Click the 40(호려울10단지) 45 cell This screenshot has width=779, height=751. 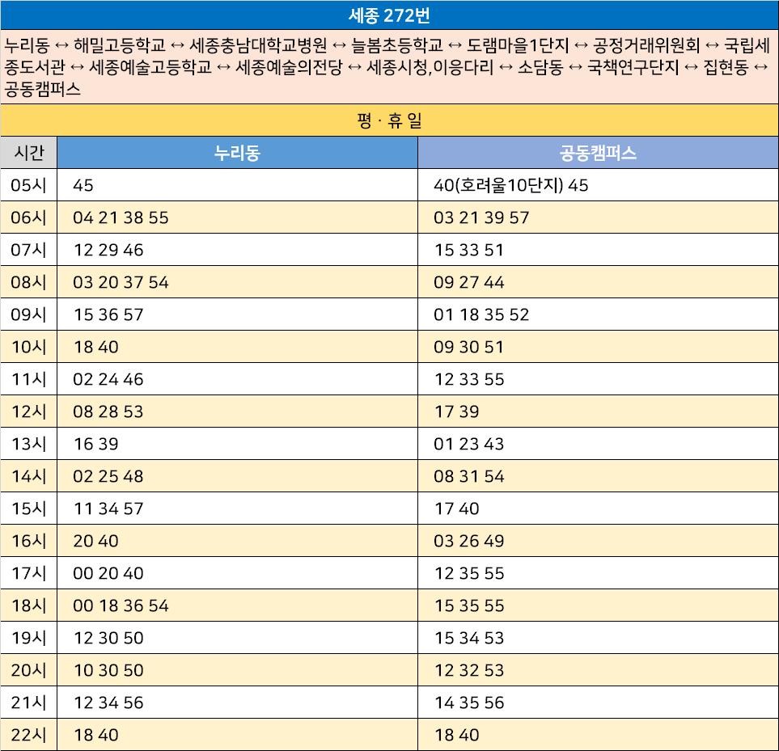[x=598, y=185]
